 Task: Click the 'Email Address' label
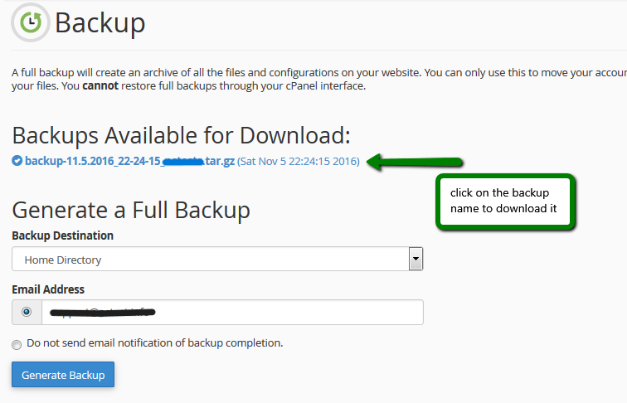[48, 289]
